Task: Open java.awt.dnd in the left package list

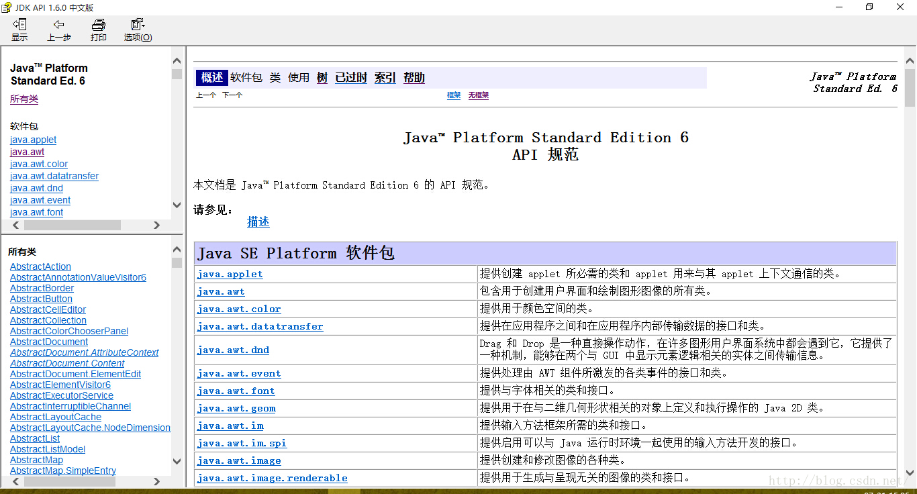Action: 37,188
